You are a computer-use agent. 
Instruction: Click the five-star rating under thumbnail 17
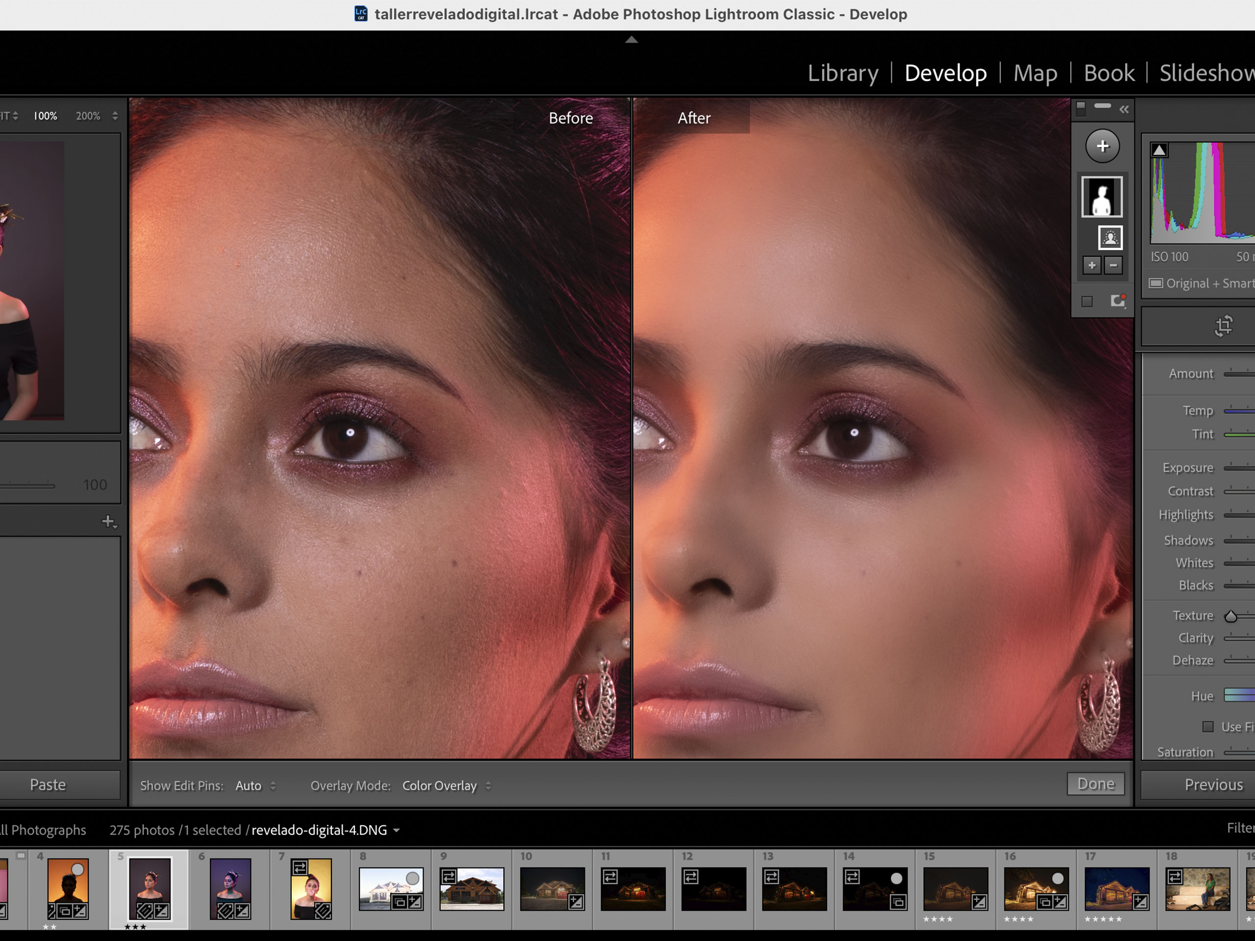[x=1103, y=919]
